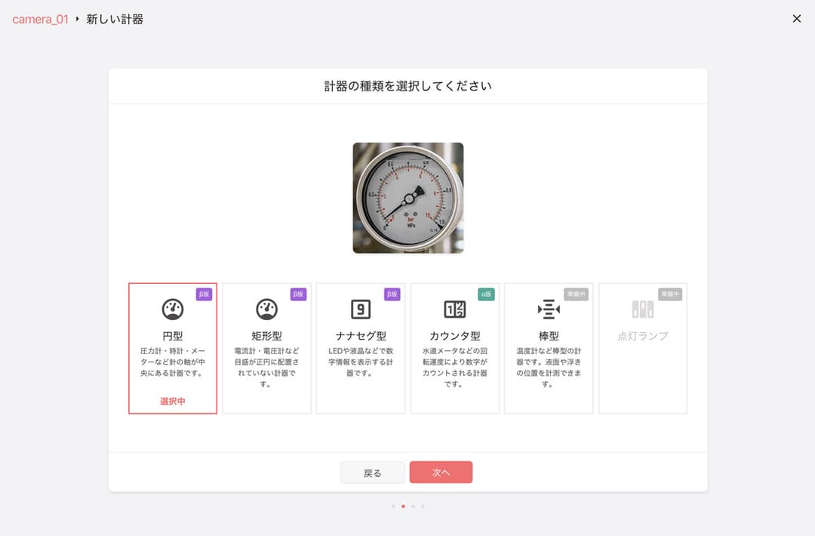Click the lamp icon on 点灯ランプ card
This screenshot has height=536, width=815.
(642, 309)
